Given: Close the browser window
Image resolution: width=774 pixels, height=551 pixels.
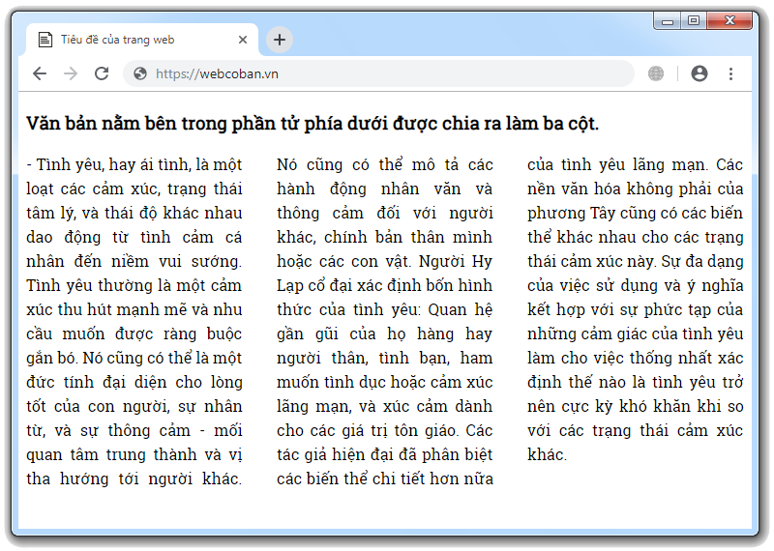Looking at the screenshot, I should pyautogui.click(x=729, y=20).
